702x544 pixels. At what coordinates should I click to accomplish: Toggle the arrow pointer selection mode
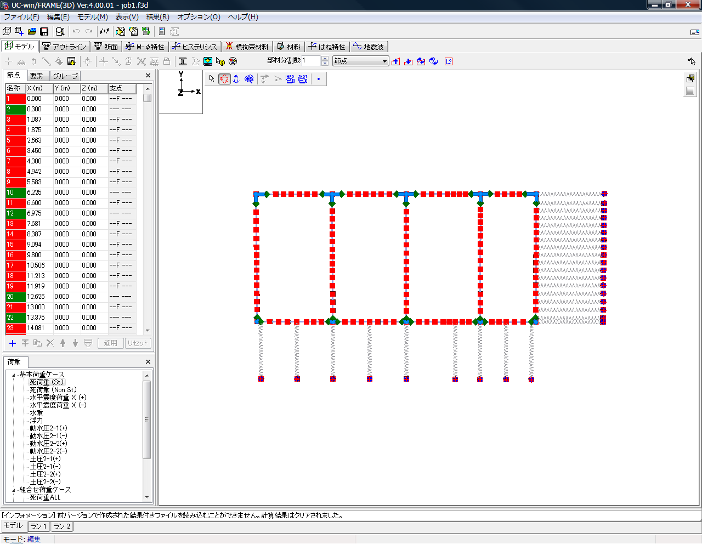212,79
